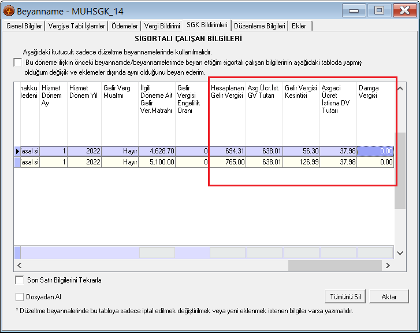Click the Aktar button
This screenshot has width=420, height=334.
(389, 296)
